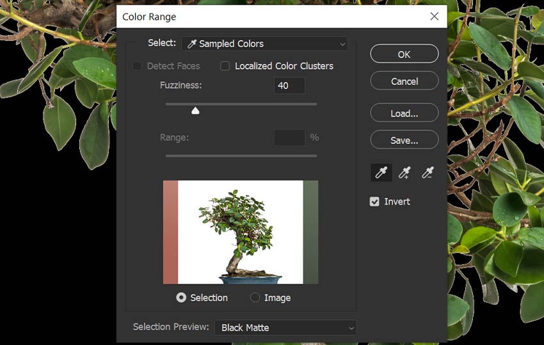Screen dimensions: 544x345
Task: Click the Fuzziness slider handle
Action: point(195,111)
